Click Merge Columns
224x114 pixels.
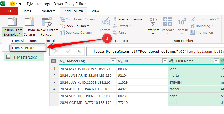127,19
